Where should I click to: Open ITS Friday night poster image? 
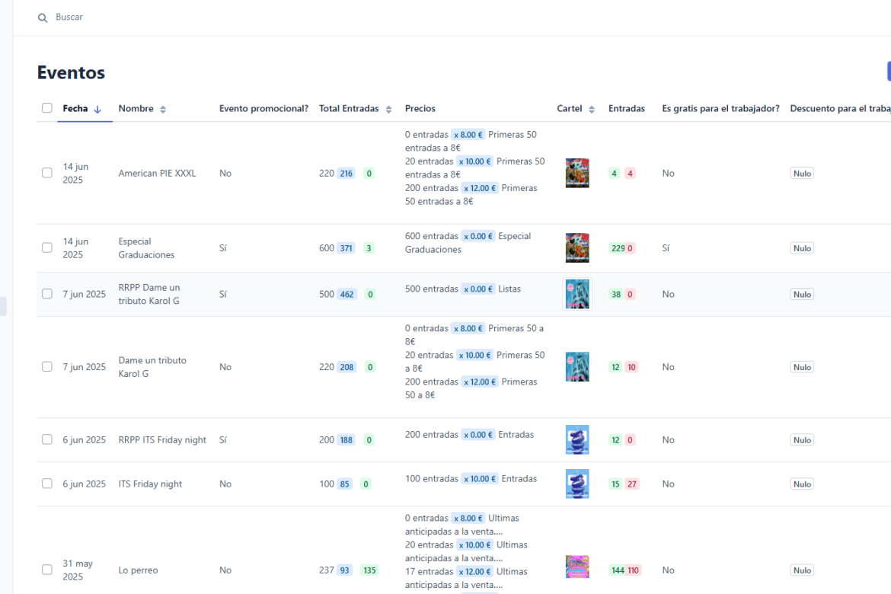[x=577, y=484]
